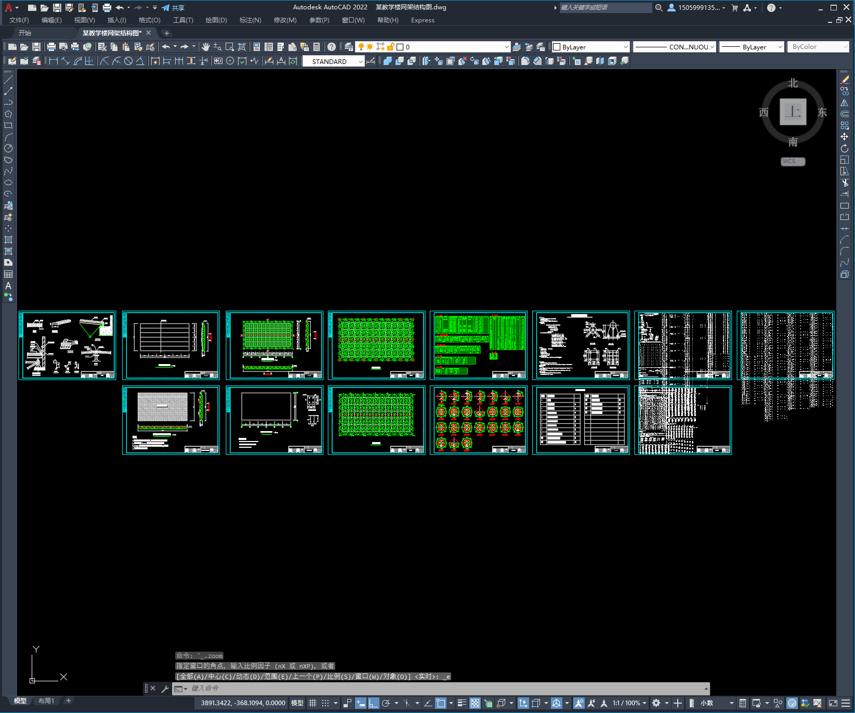Open the 标注(N) menu
Image resolution: width=855 pixels, height=713 pixels.
[250, 20]
